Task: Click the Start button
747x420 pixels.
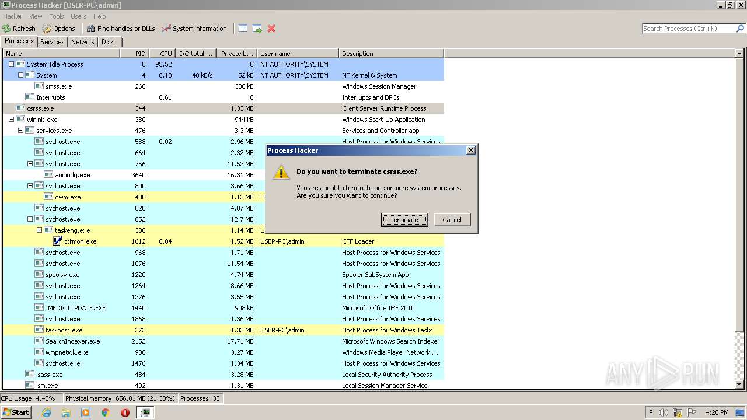Action: tap(16, 412)
